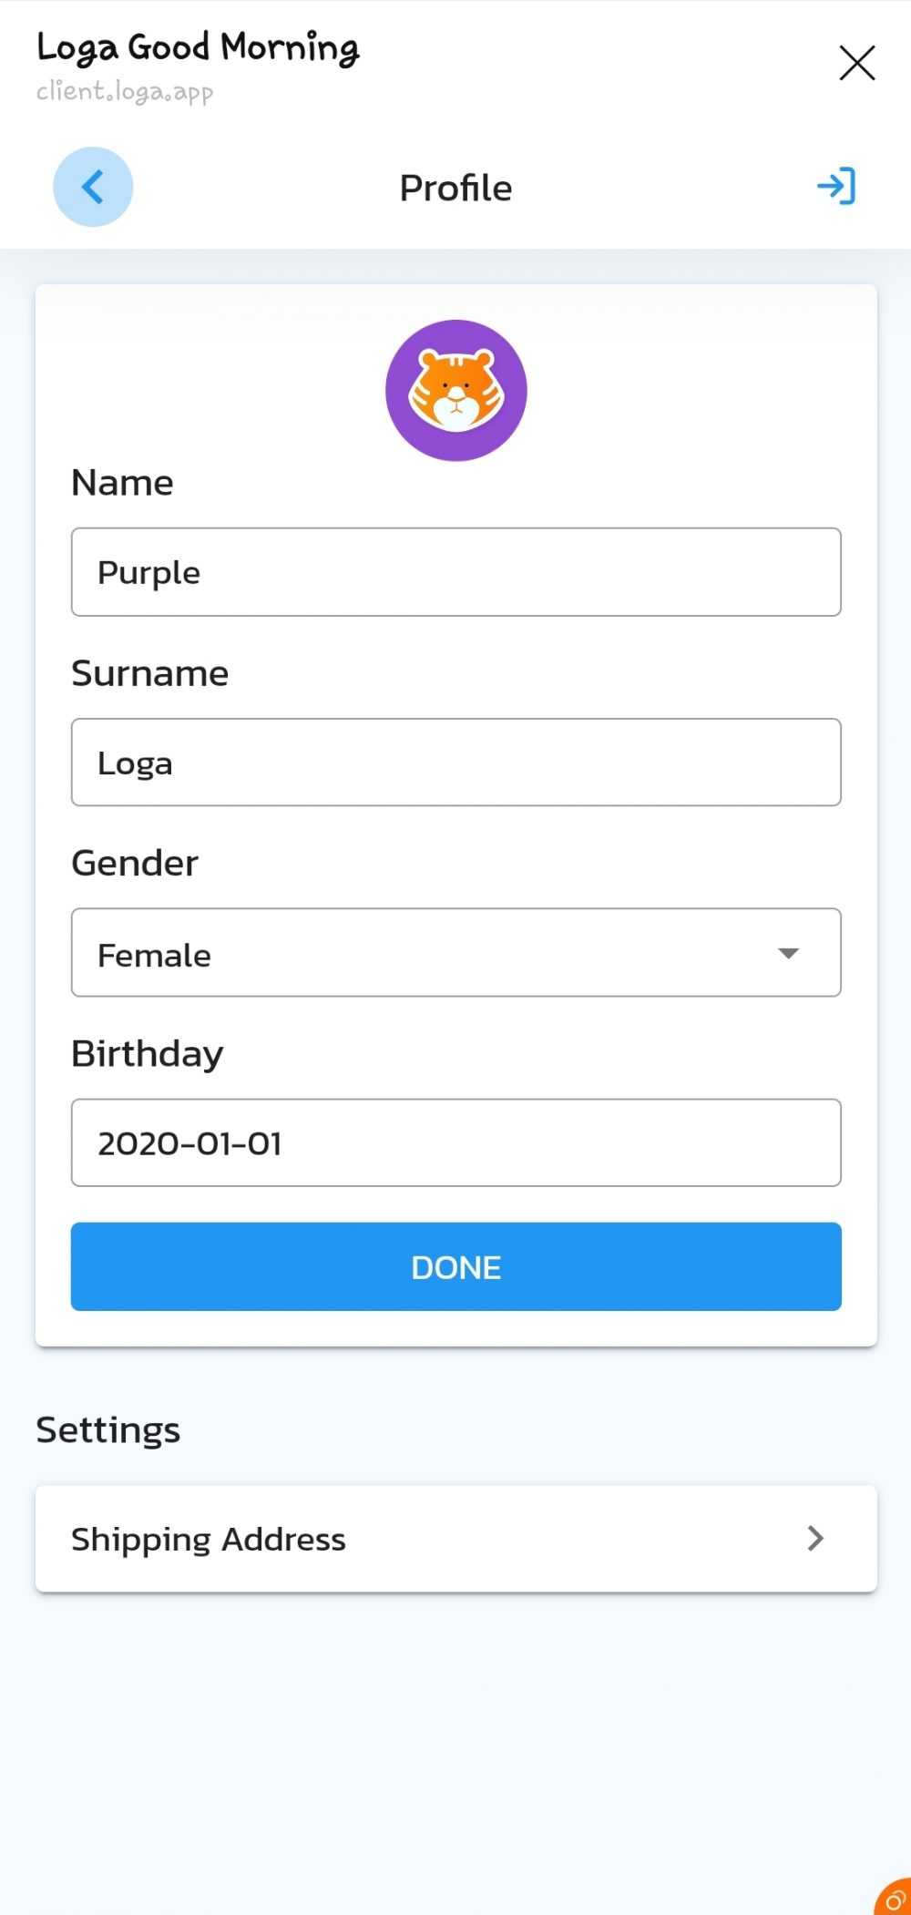
Task: Switch to the Profile screen title
Action: tap(455, 188)
